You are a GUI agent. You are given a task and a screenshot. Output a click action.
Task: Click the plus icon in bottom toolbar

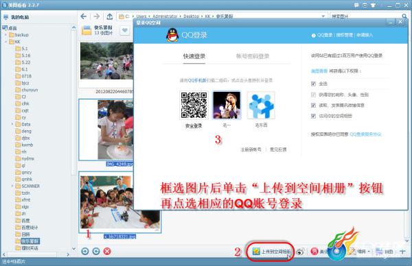[x=402, y=252]
